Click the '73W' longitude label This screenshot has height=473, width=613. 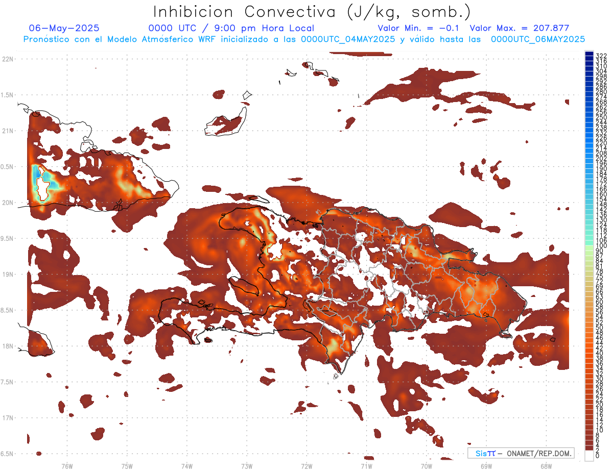point(247,466)
